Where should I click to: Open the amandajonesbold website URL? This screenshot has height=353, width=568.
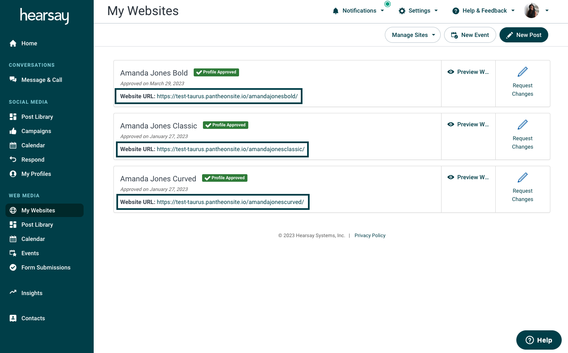tap(227, 96)
